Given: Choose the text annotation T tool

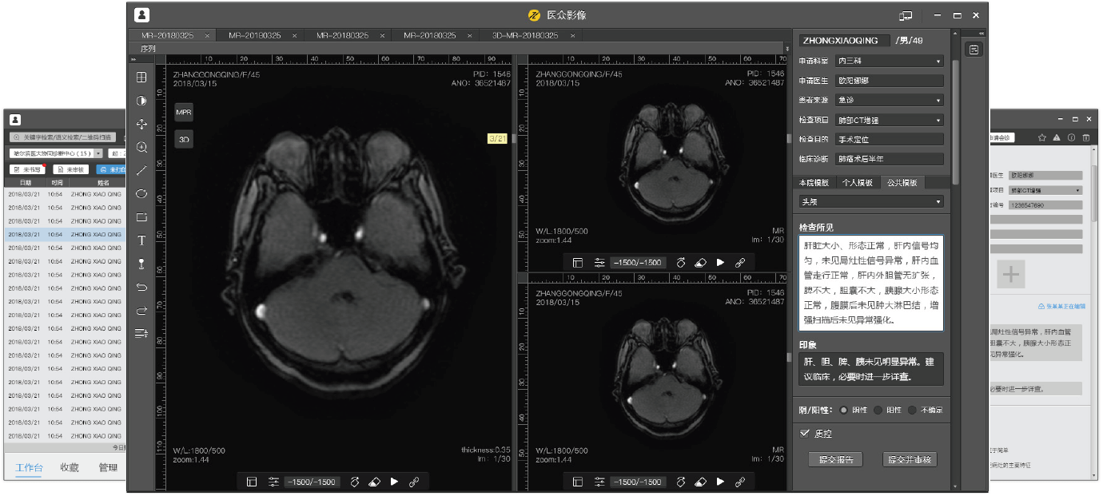Looking at the screenshot, I should coord(141,240).
